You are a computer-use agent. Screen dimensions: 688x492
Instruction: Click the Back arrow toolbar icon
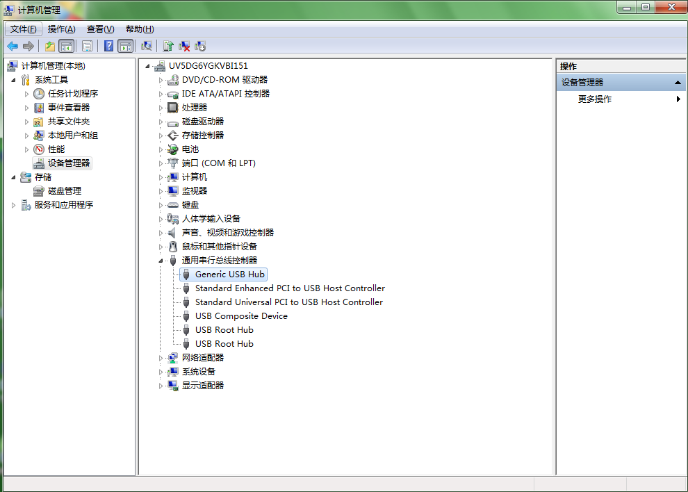click(x=13, y=47)
